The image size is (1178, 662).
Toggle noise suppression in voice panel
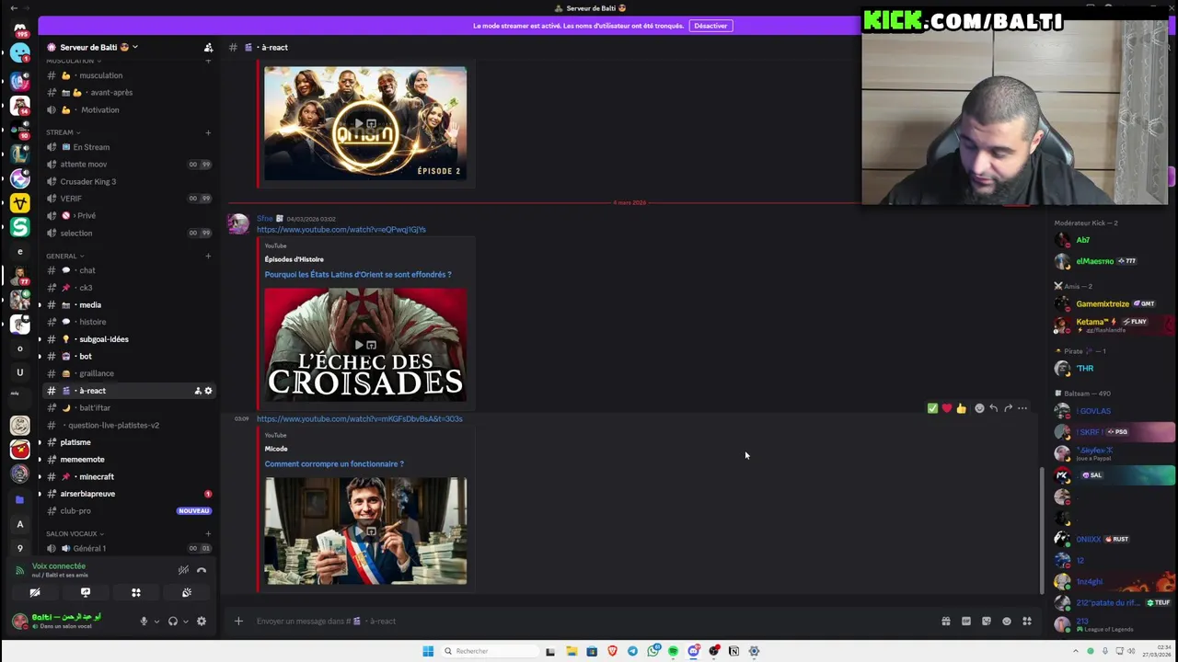(183, 570)
